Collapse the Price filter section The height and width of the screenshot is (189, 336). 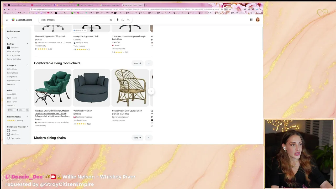coord(27,90)
